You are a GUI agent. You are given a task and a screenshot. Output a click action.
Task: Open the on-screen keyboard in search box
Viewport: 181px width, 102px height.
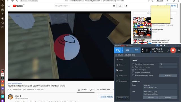114,6
